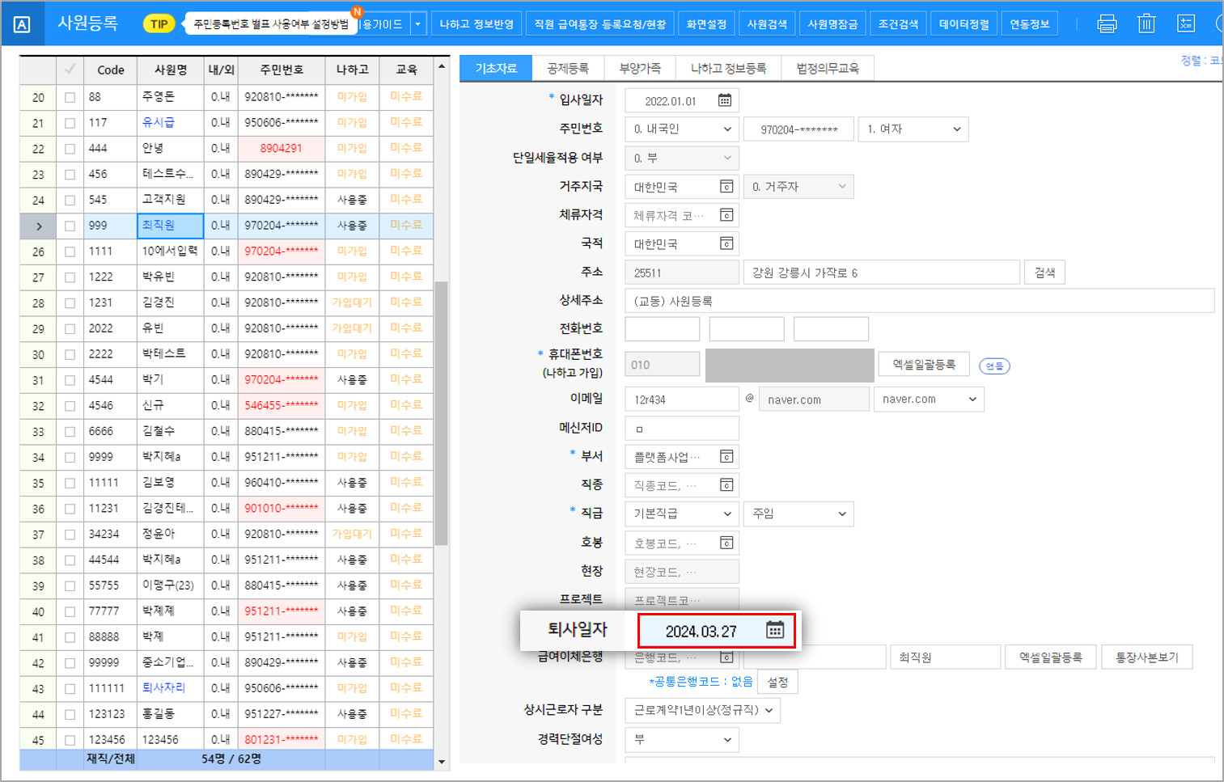Viewport: 1224px width, 782px height.
Task: Open the 여자 gender dropdown
Action: point(913,129)
